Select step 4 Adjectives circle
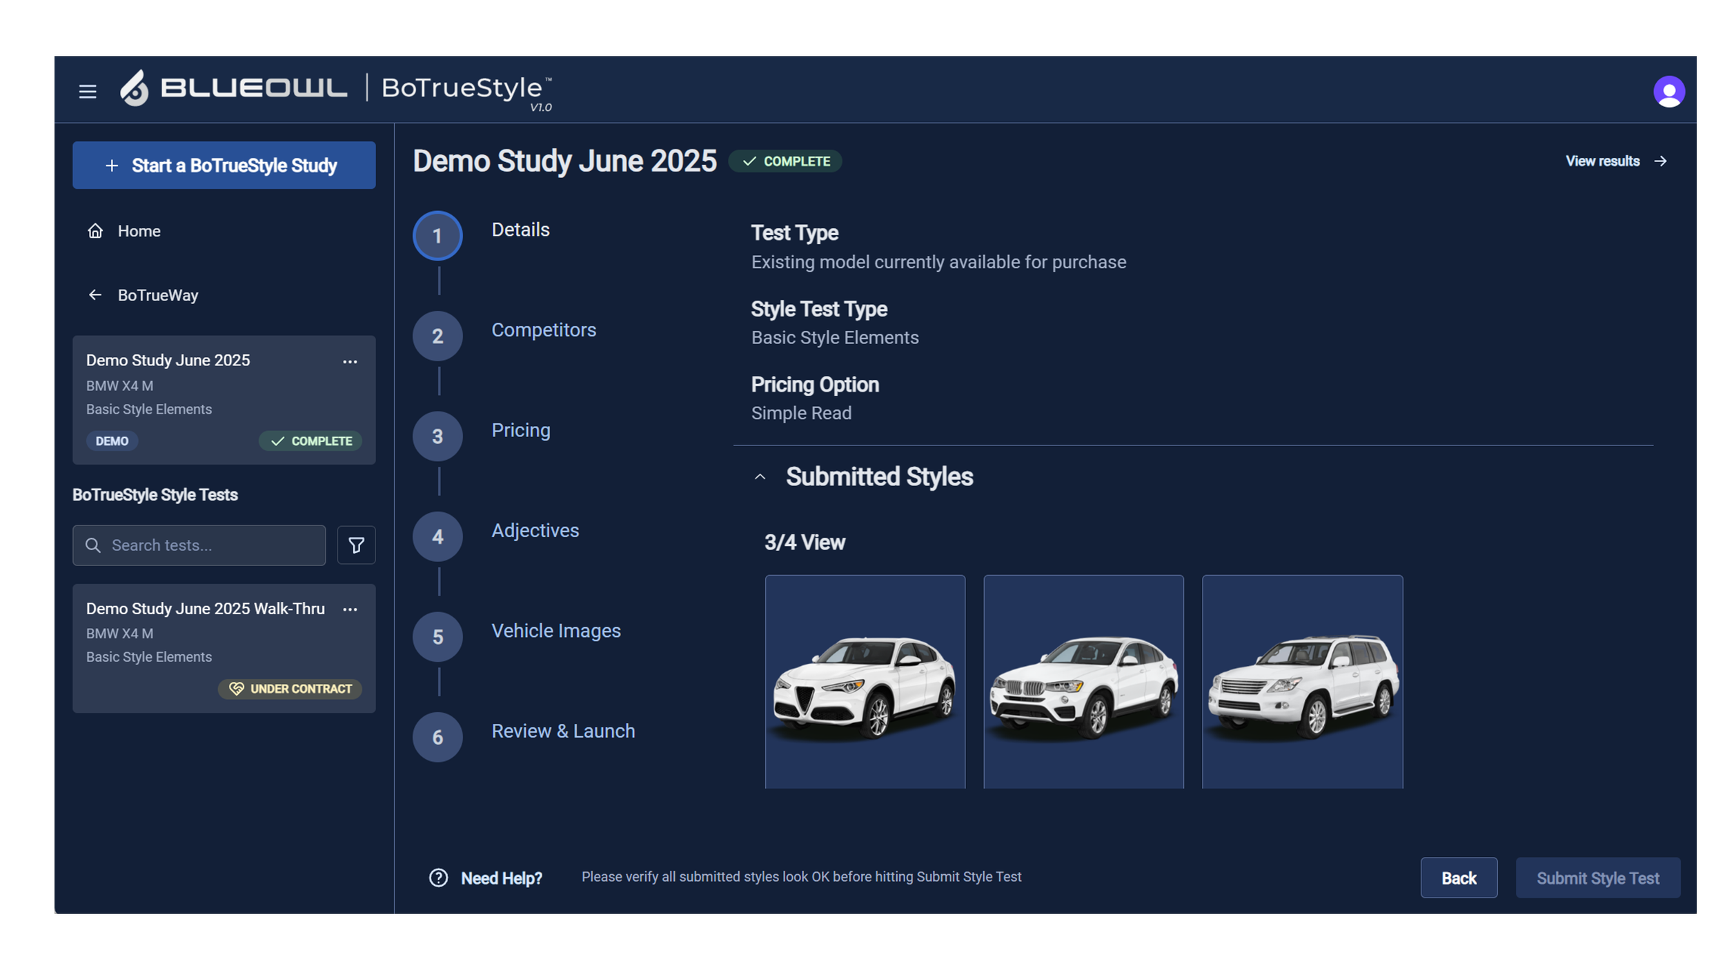This screenshot has height=970, width=1725. click(x=437, y=536)
